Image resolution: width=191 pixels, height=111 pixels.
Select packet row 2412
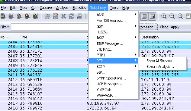pyautogui.click(x=96, y=80)
